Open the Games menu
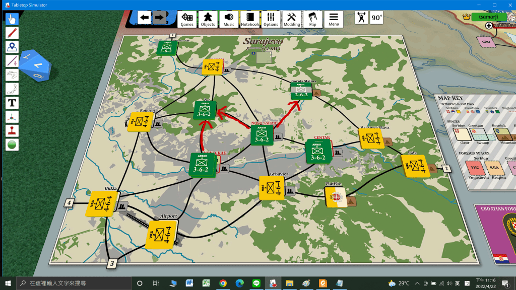The image size is (516, 290). (x=187, y=19)
